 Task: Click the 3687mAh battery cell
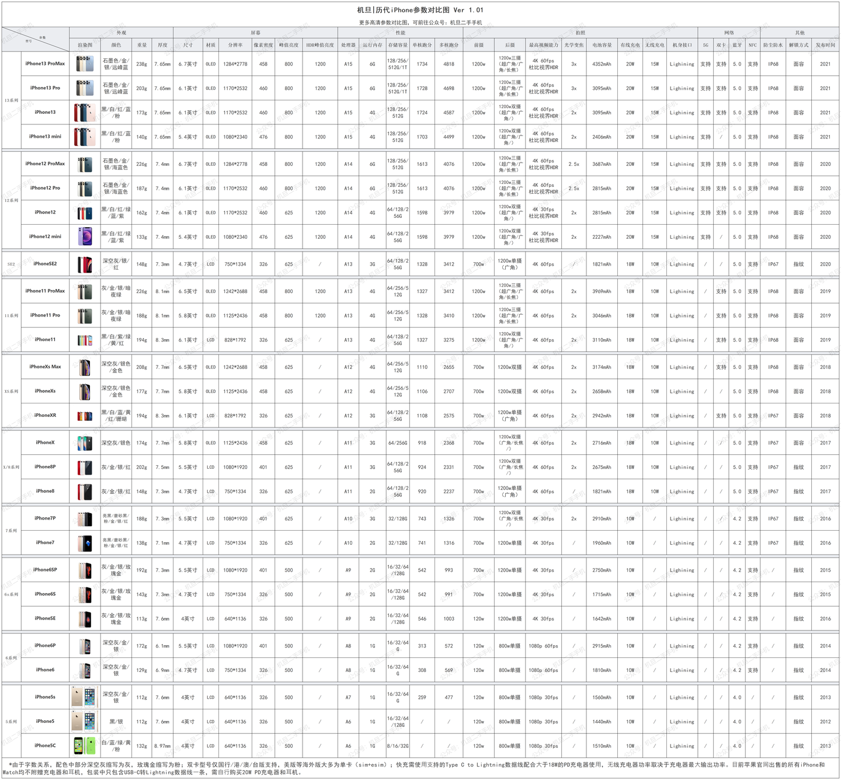point(602,164)
